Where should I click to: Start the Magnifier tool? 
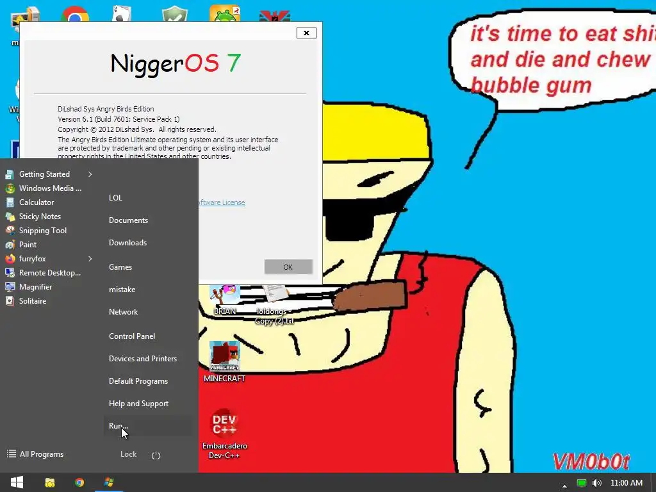[36, 287]
